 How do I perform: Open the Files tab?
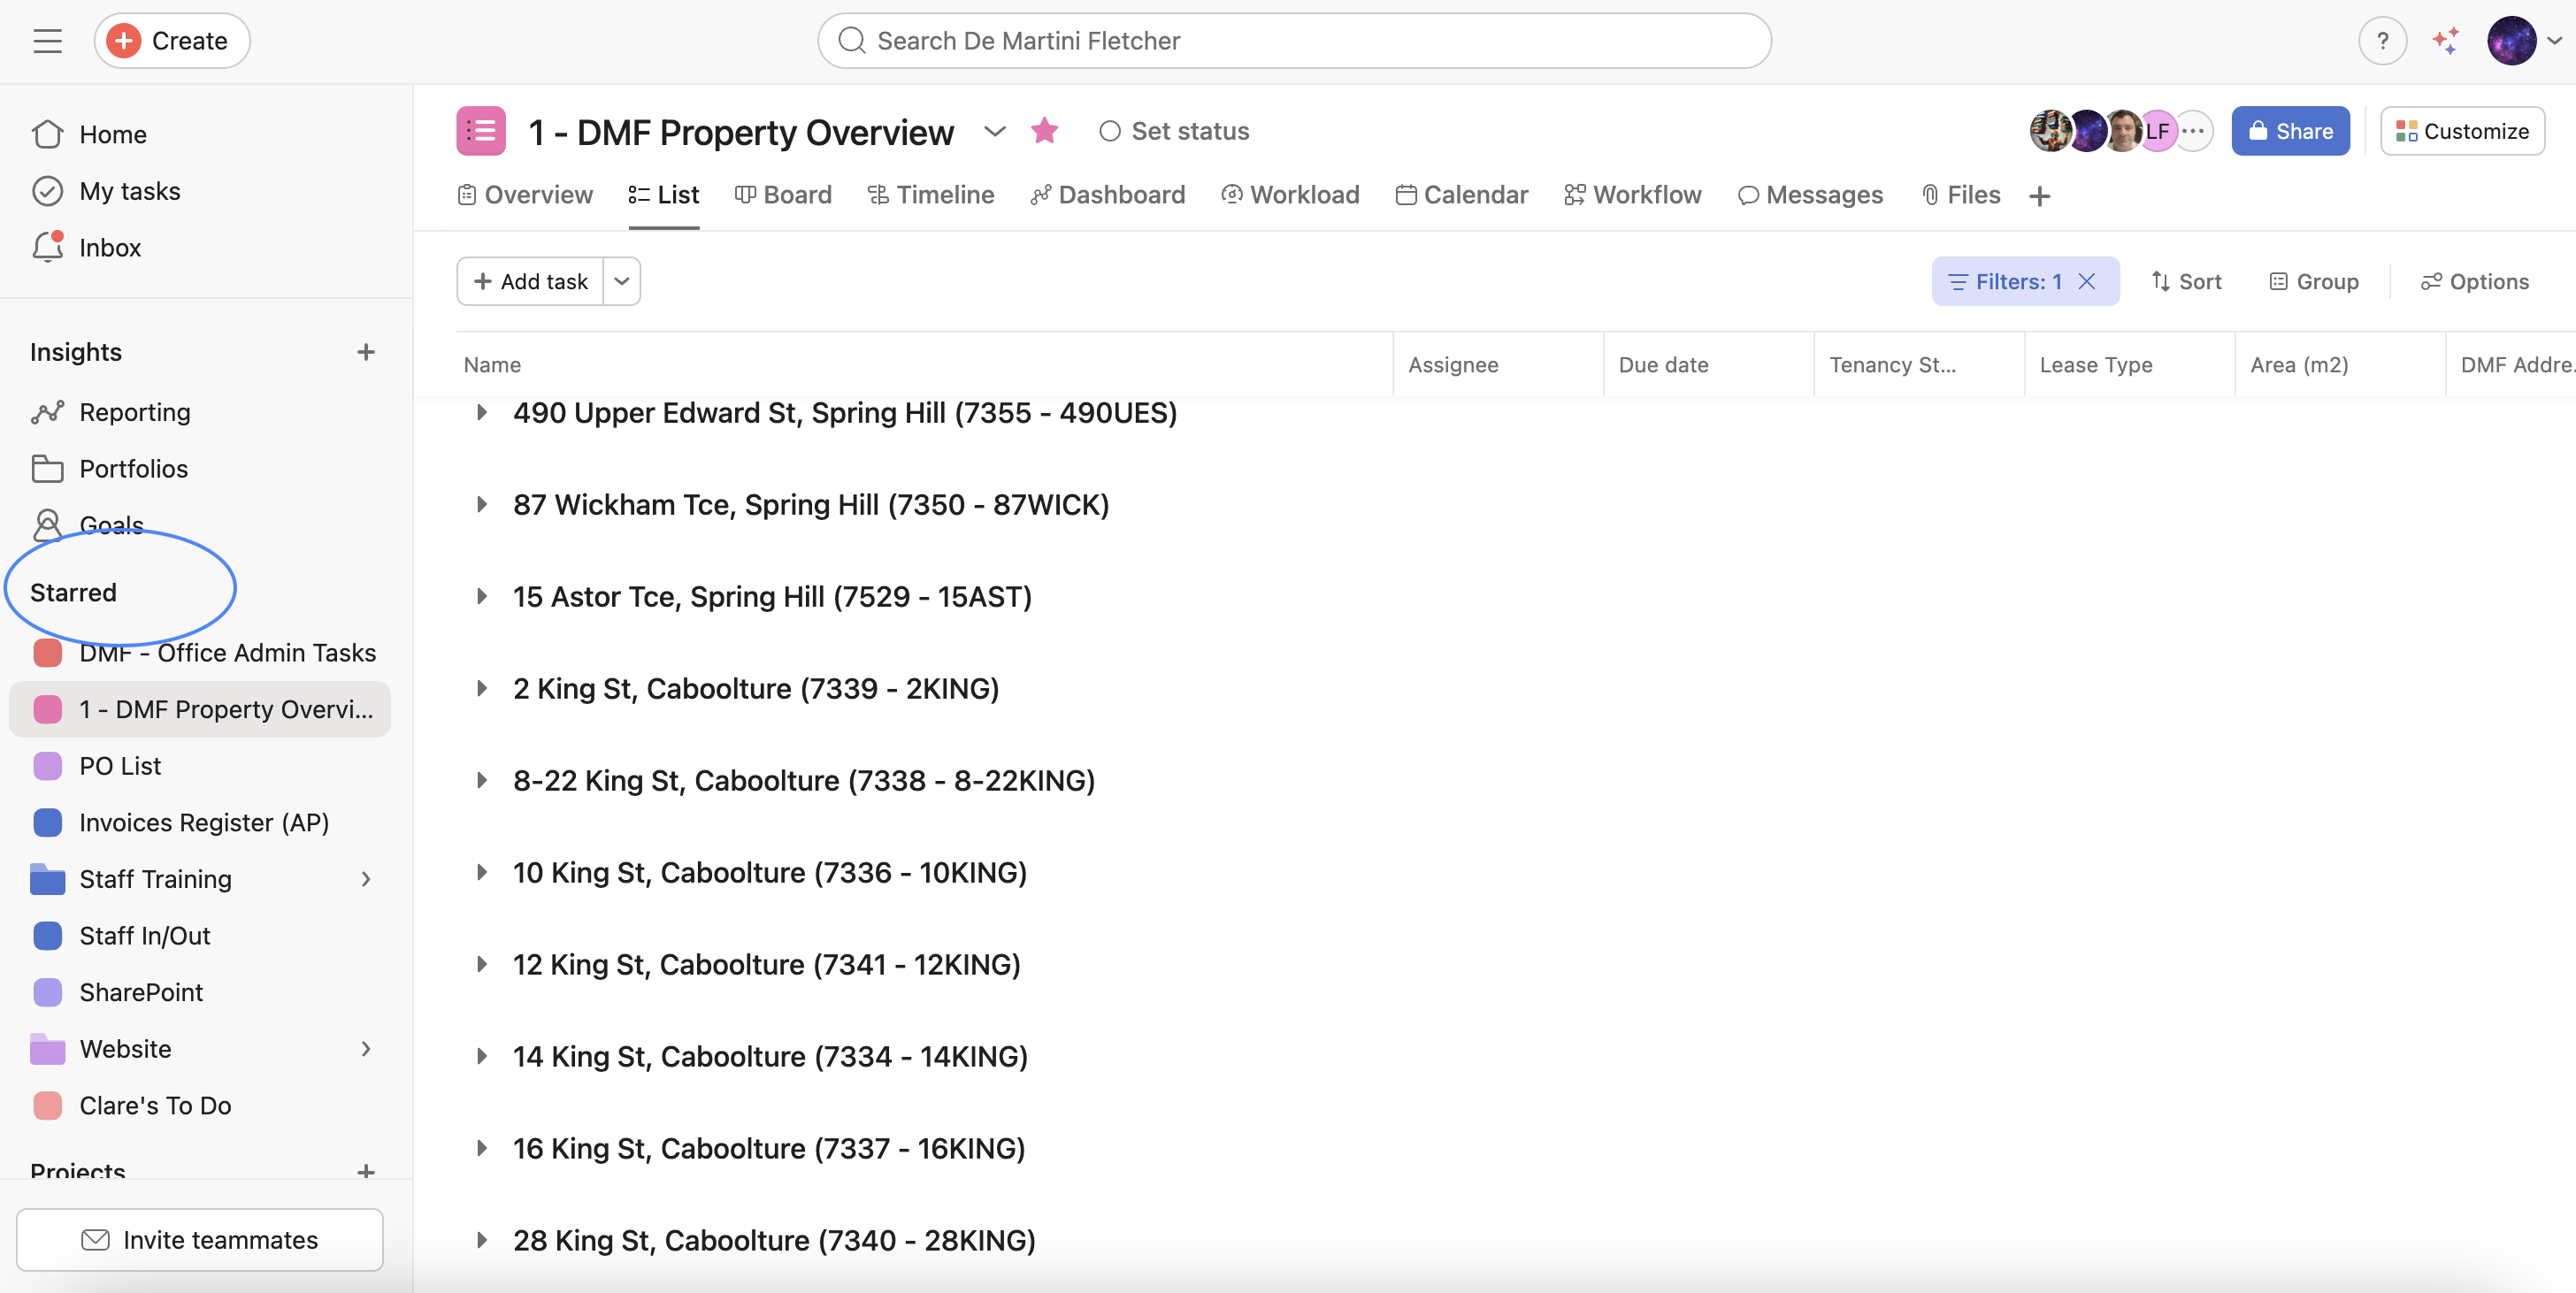point(1960,195)
